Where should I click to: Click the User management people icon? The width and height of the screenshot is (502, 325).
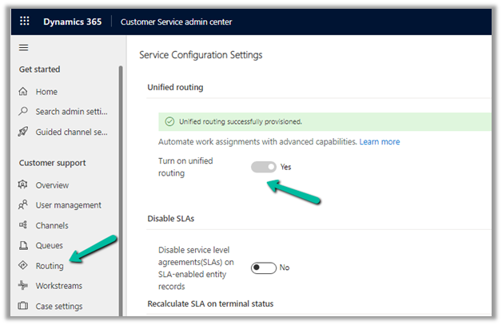(23, 205)
